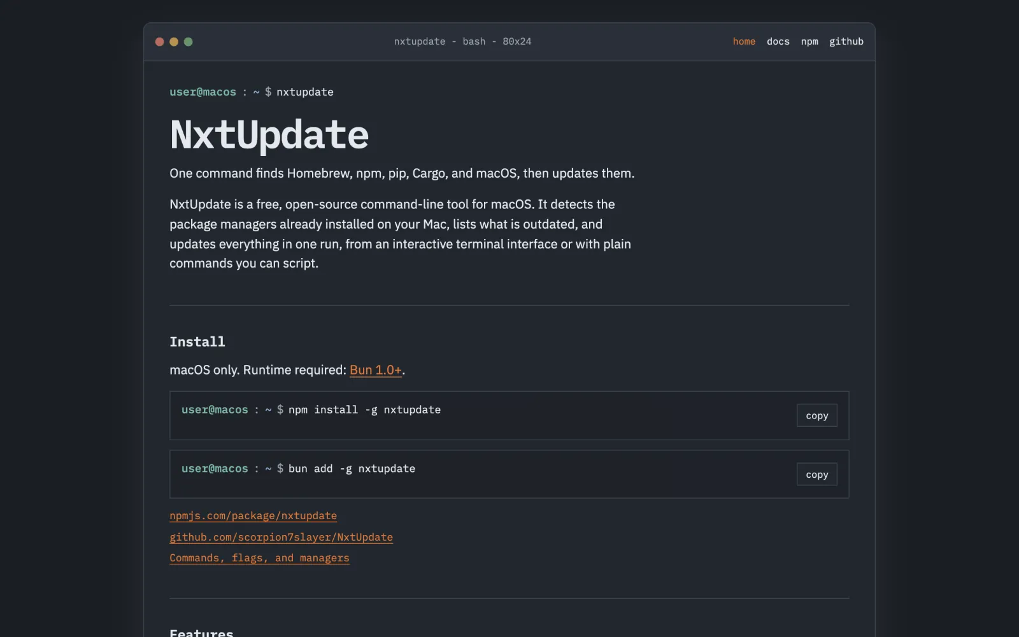
Task: Click the 'nxtupdate - bash - 80x24' window title
Action: [462, 41]
